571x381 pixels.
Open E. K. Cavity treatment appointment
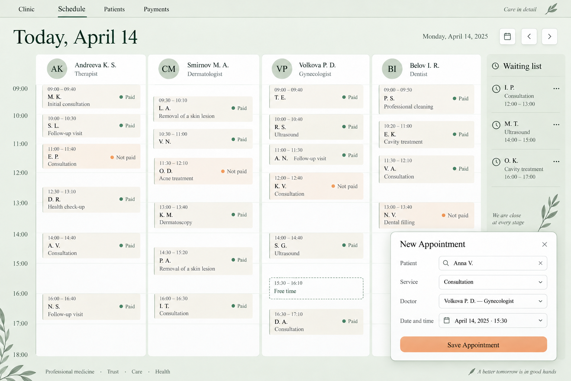pos(426,134)
